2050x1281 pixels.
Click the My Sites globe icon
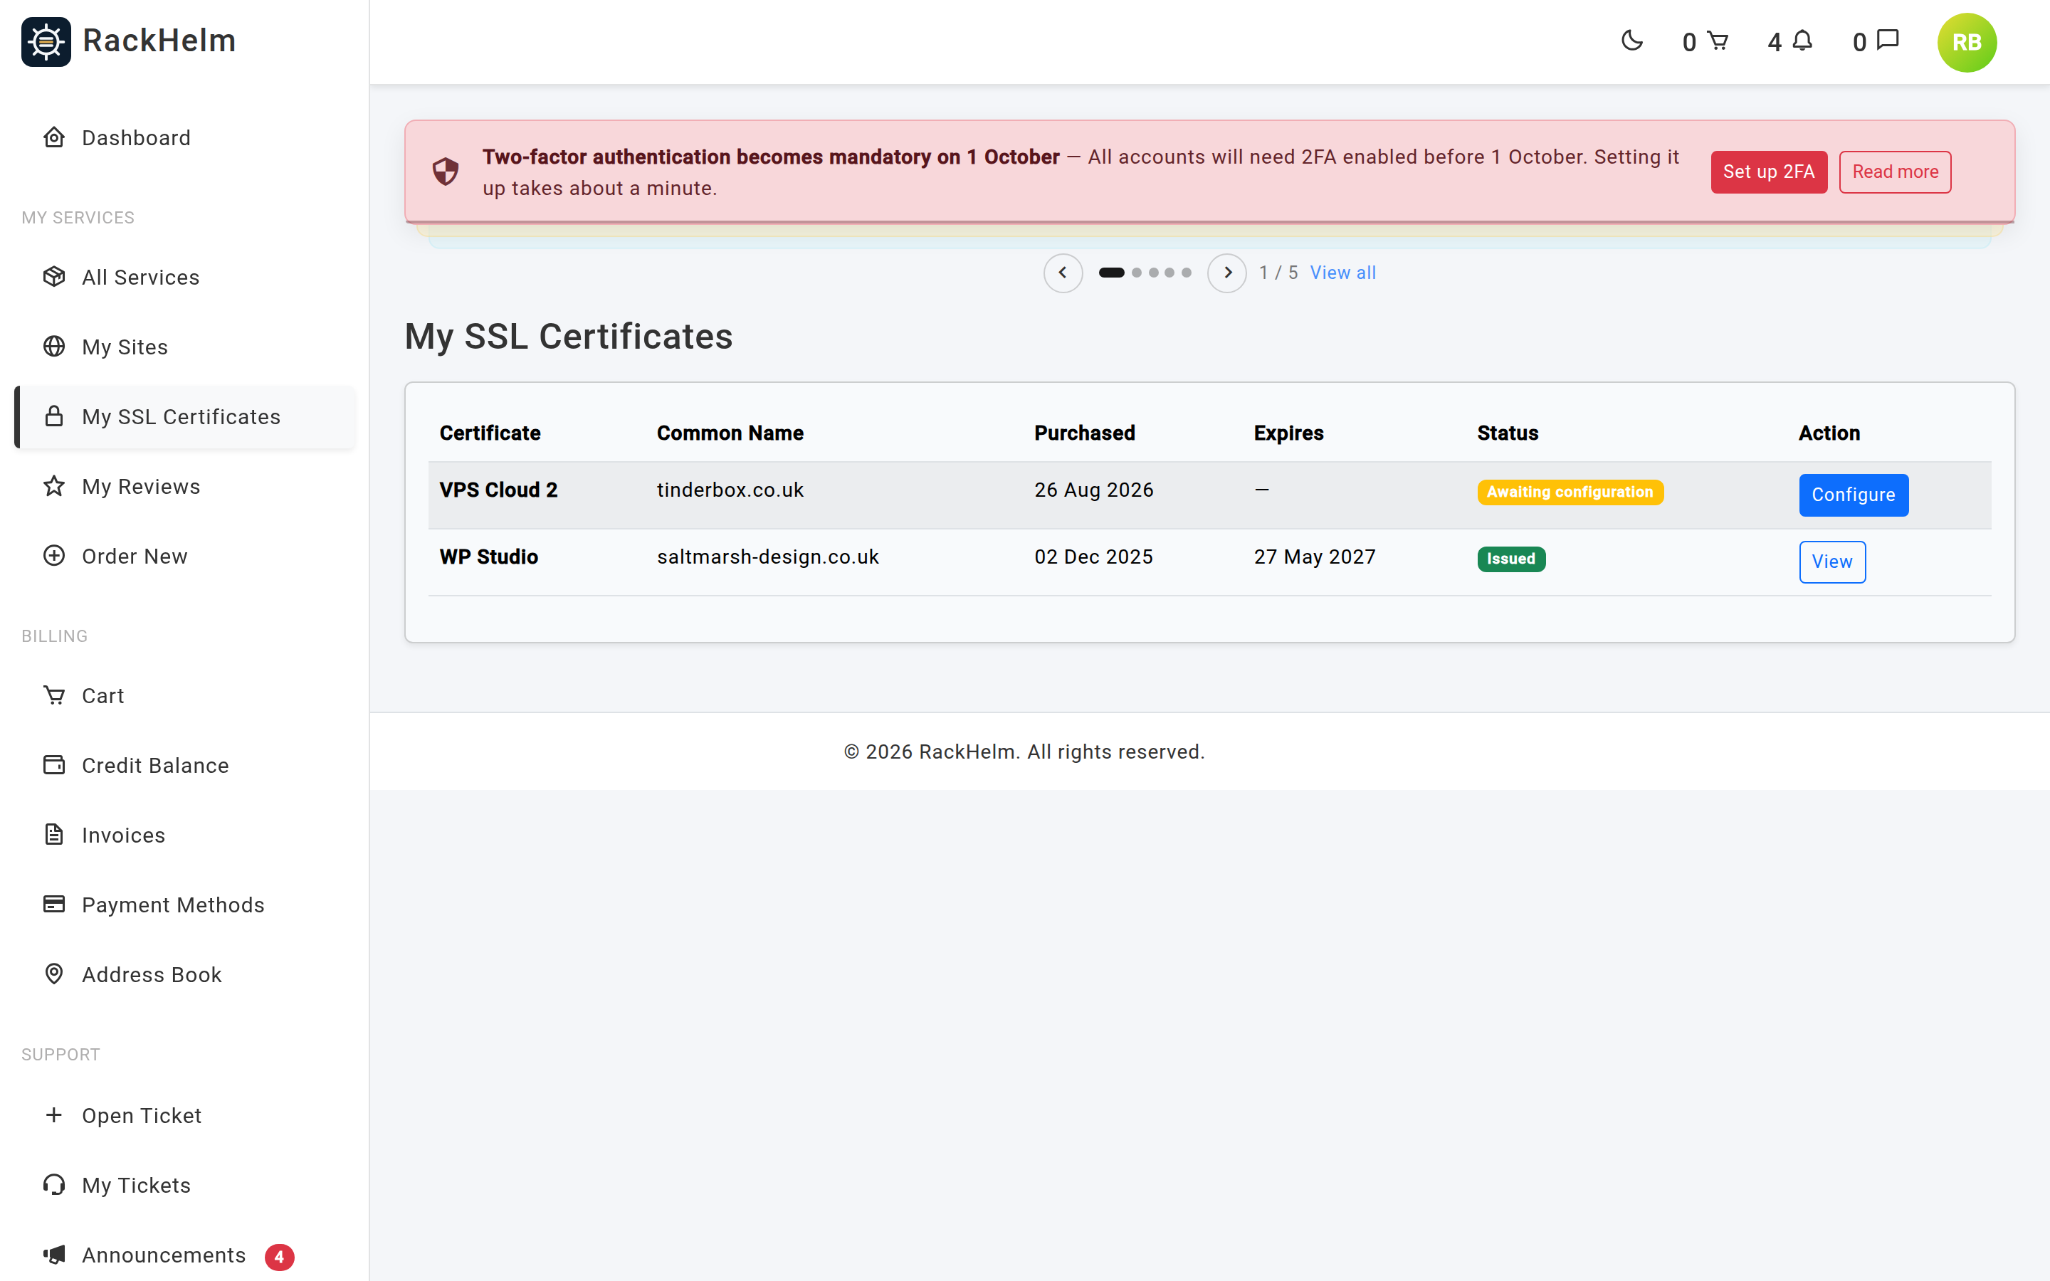54,347
